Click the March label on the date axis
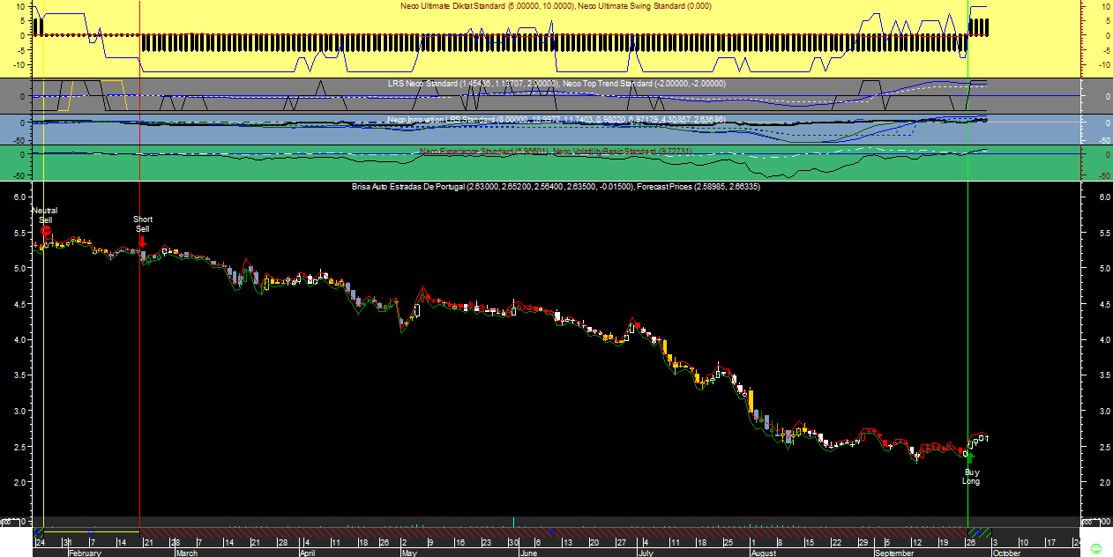Viewport: 1113px width, 557px height. (186, 553)
